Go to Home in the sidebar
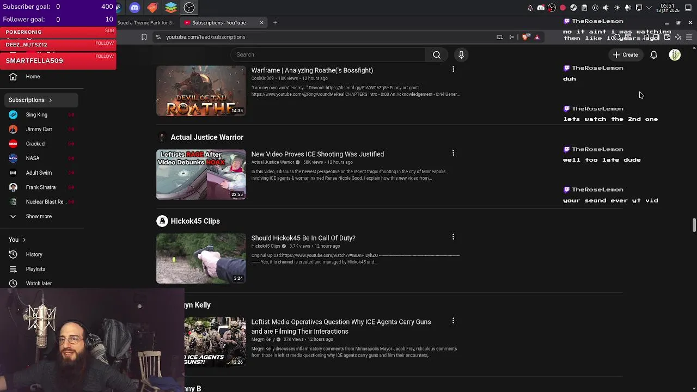The height and width of the screenshot is (392, 697). click(42, 77)
